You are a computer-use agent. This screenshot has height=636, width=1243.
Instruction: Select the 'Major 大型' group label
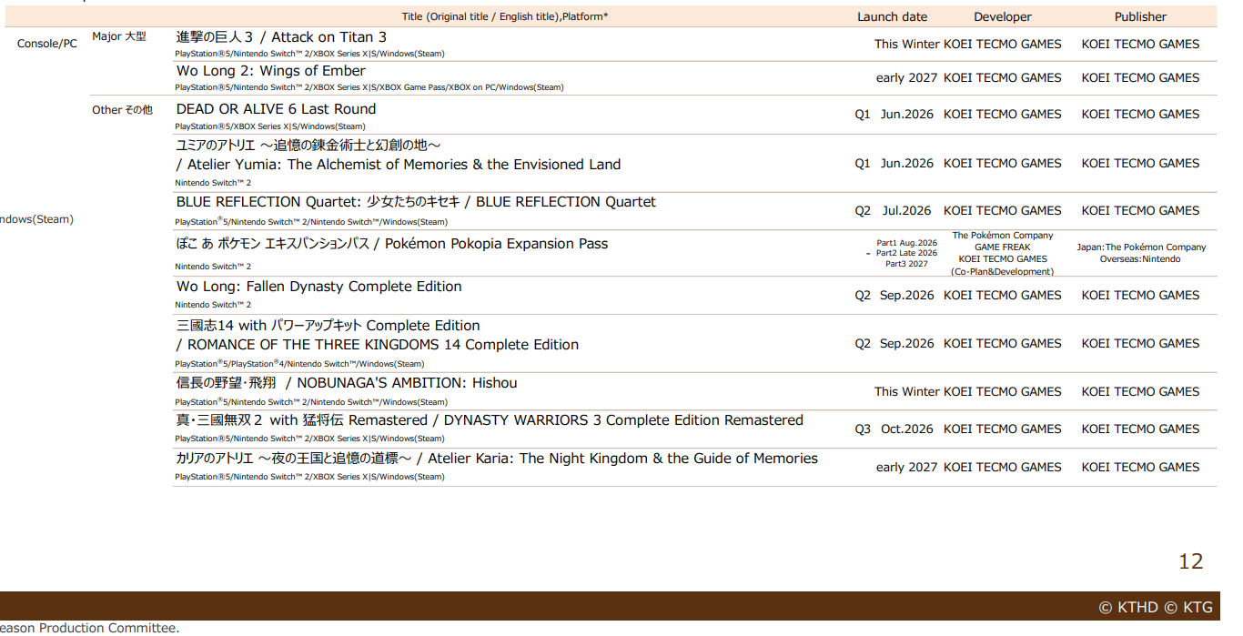point(119,36)
